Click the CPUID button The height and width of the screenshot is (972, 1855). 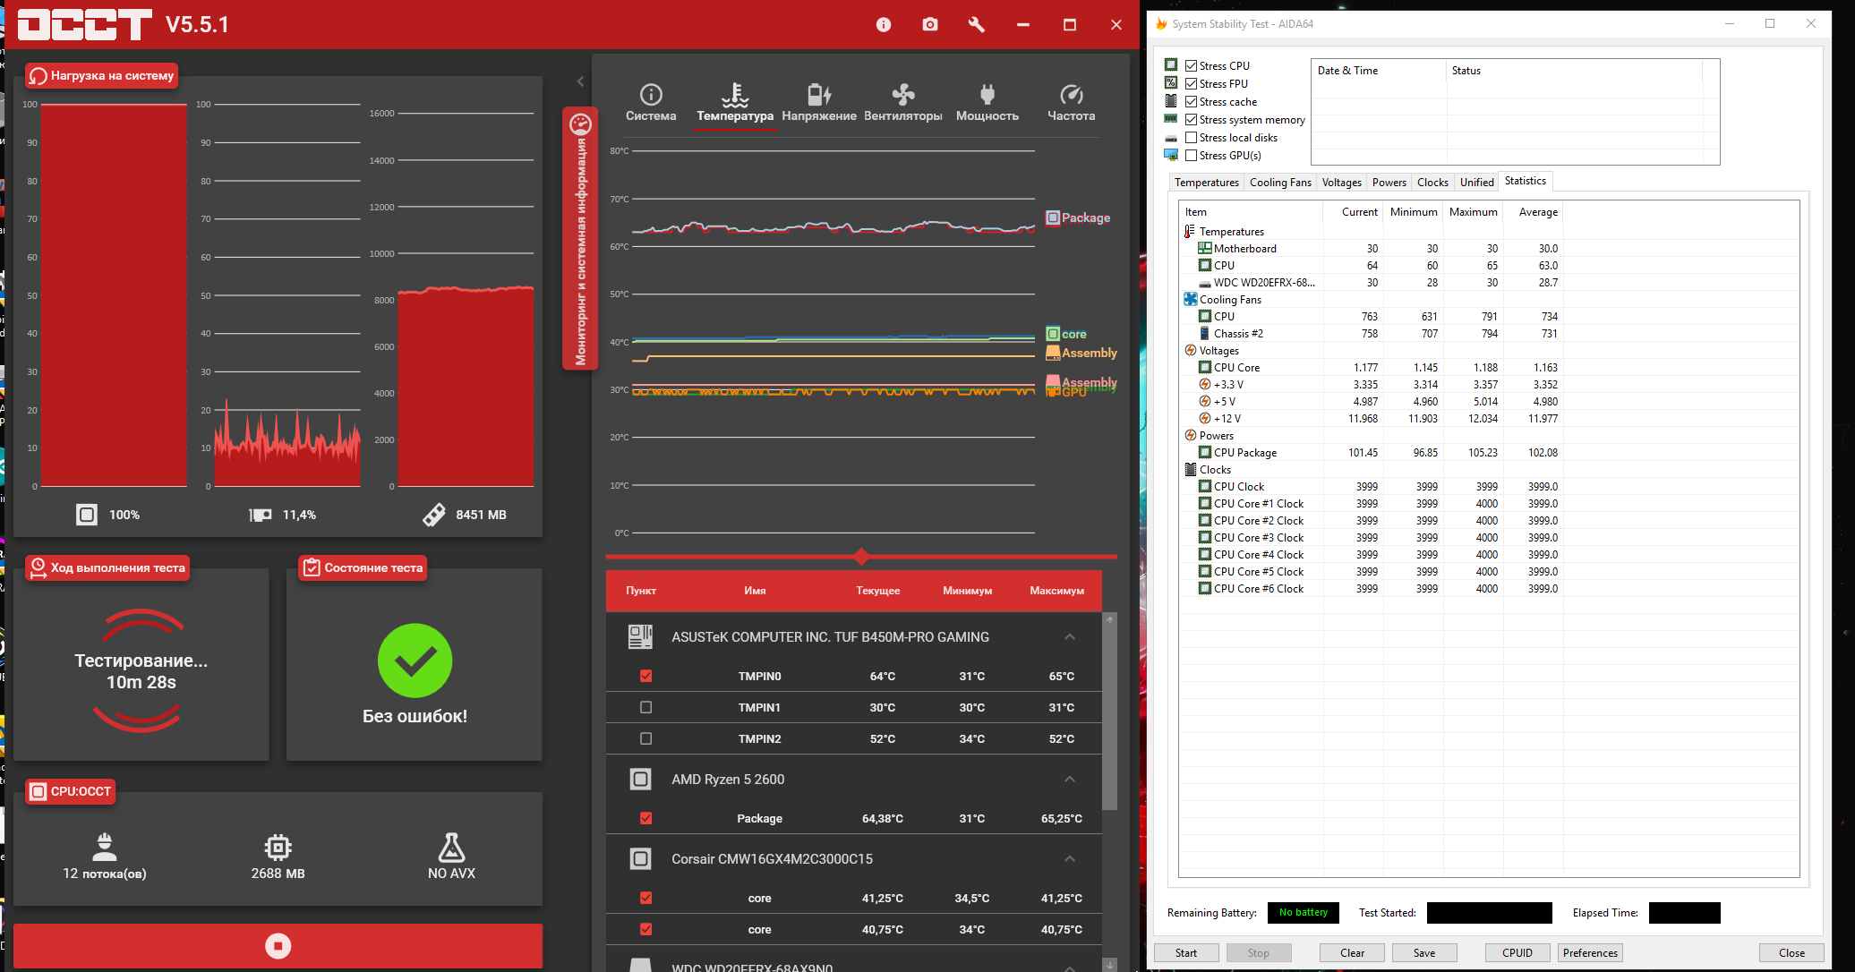pos(1517,952)
